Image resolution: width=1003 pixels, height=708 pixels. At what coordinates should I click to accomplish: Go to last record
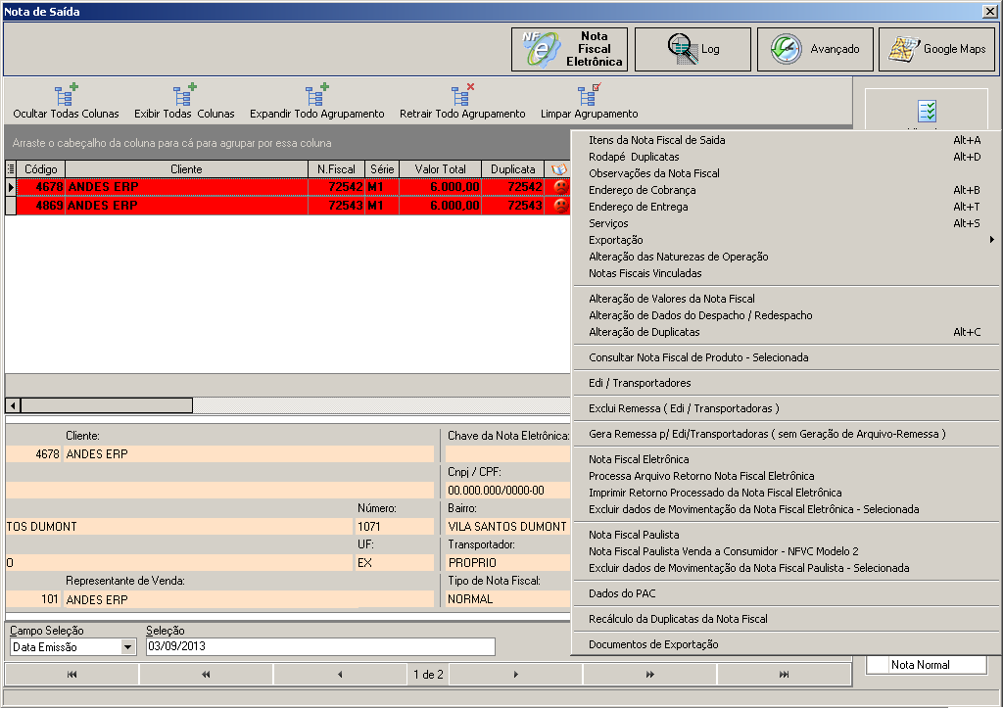click(x=784, y=674)
